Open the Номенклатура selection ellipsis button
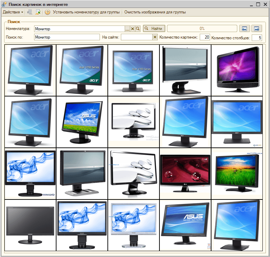270x257 pixels. [x=127, y=29]
